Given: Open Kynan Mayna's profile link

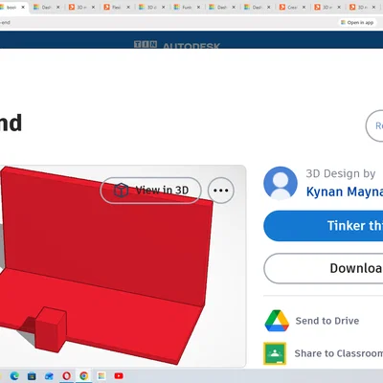Looking at the screenshot, I should (345, 191).
